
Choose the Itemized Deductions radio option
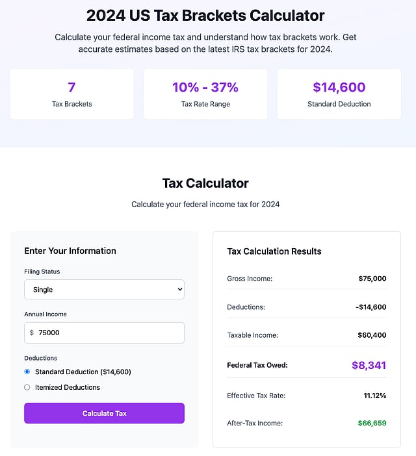click(27, 388)
